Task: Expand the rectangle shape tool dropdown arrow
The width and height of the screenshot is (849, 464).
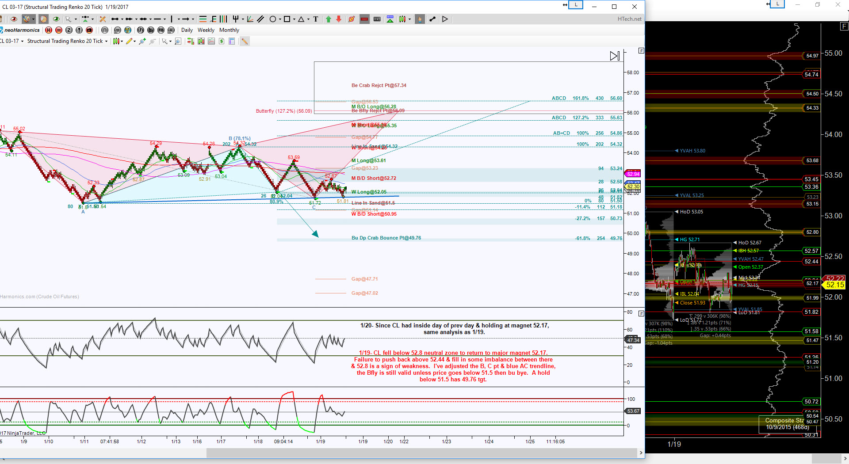Action: point(293,19)
